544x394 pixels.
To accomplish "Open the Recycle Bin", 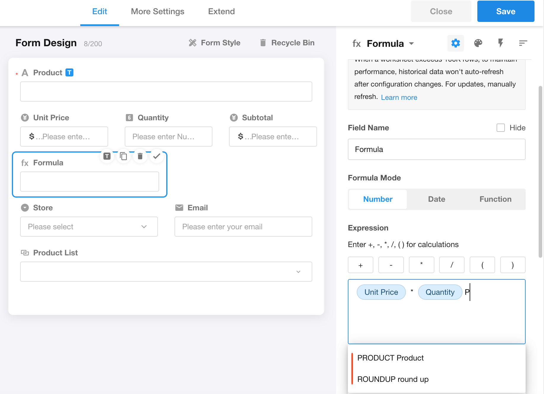I will pos(287,43).
